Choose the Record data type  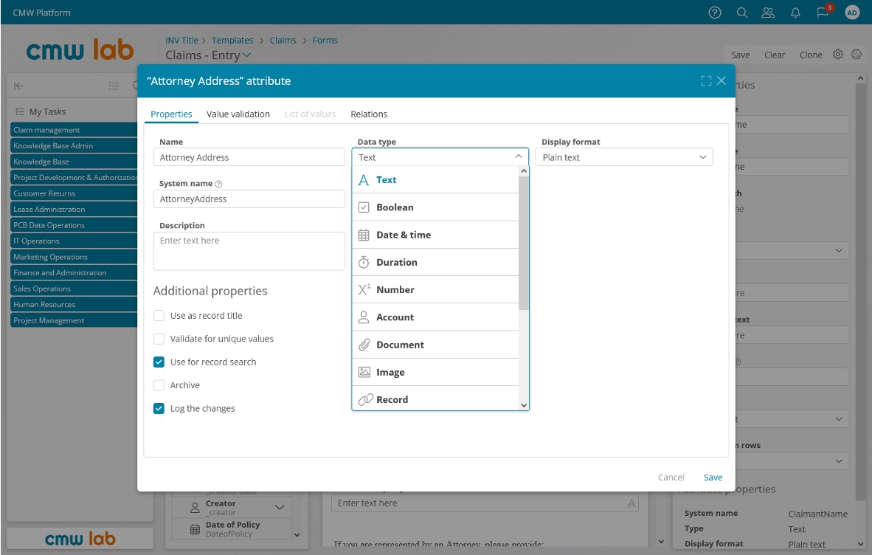point(435,399)
